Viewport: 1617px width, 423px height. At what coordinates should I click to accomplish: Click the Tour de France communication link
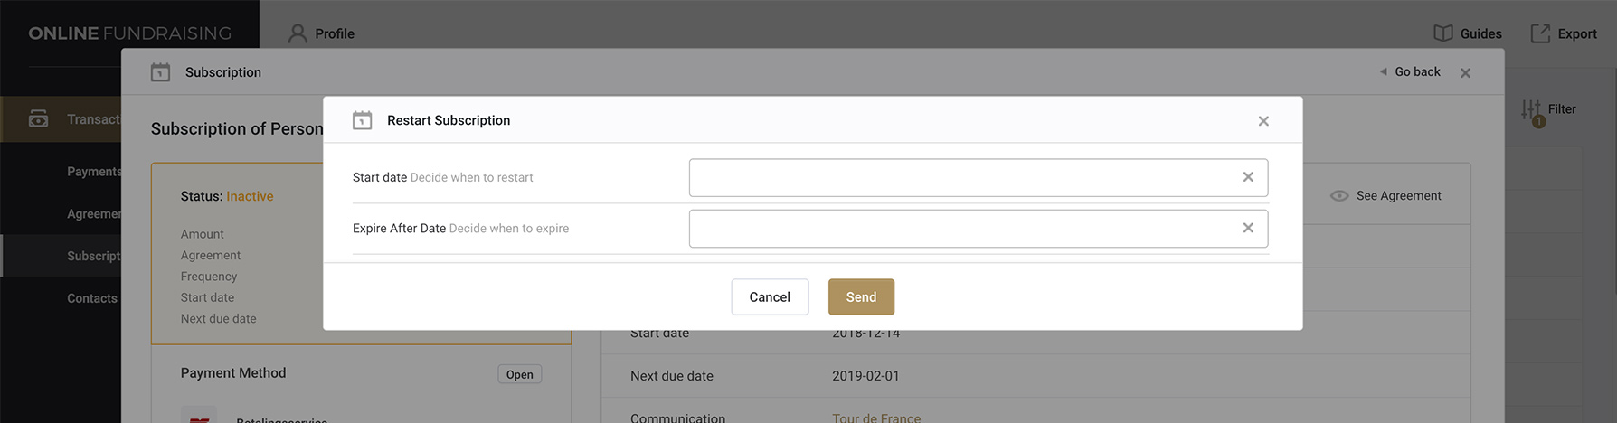tap(876, 418)
